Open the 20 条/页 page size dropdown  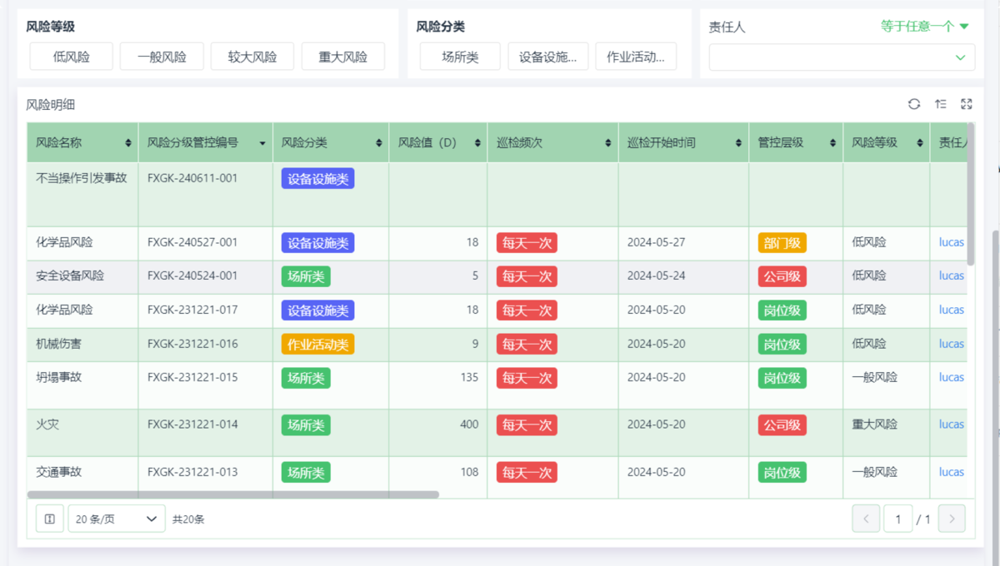point(116,519)
